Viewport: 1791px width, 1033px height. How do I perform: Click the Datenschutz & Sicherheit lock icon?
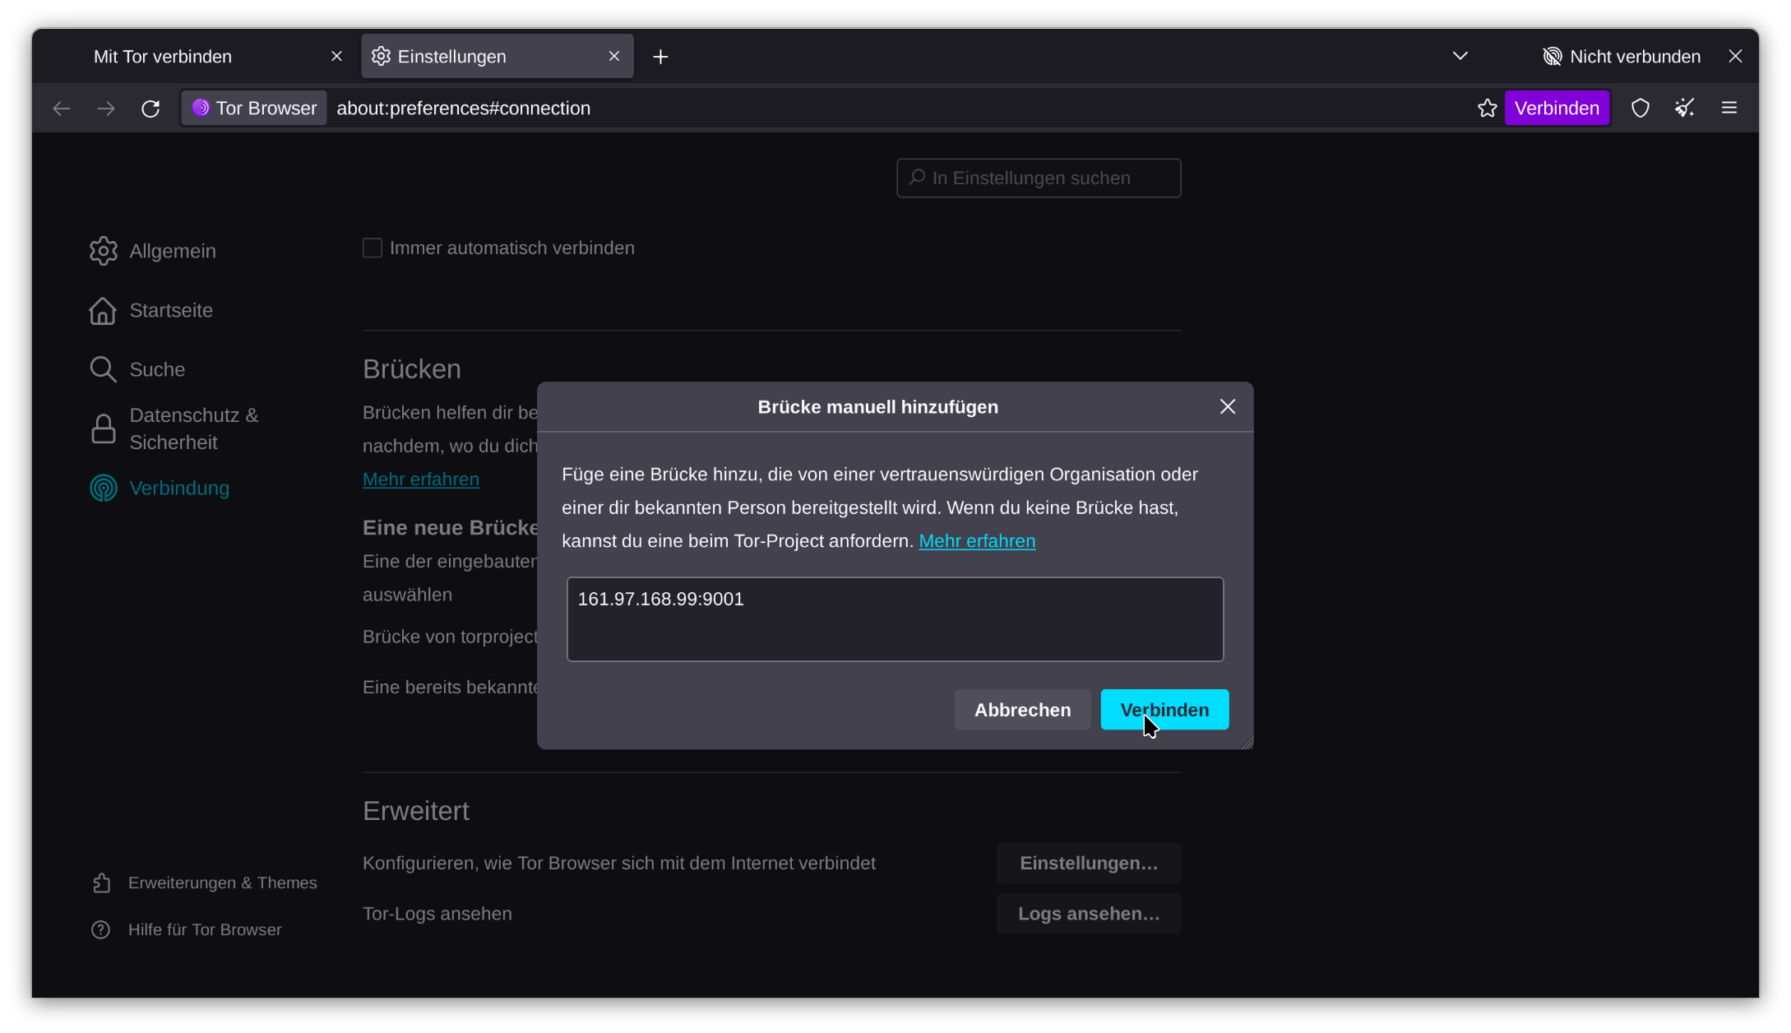pyautogui.click(x=102, y=428)
